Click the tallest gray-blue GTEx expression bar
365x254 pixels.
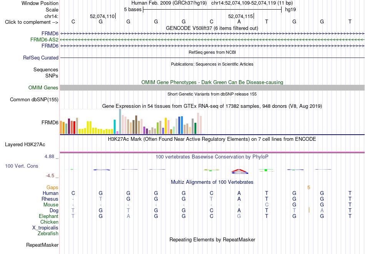pyautogui.click(x=120, y=122)
